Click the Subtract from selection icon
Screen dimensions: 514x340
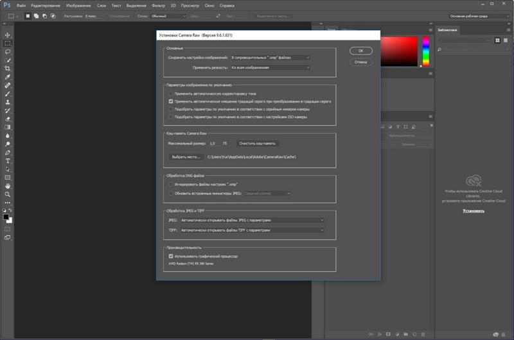(44, 16)
